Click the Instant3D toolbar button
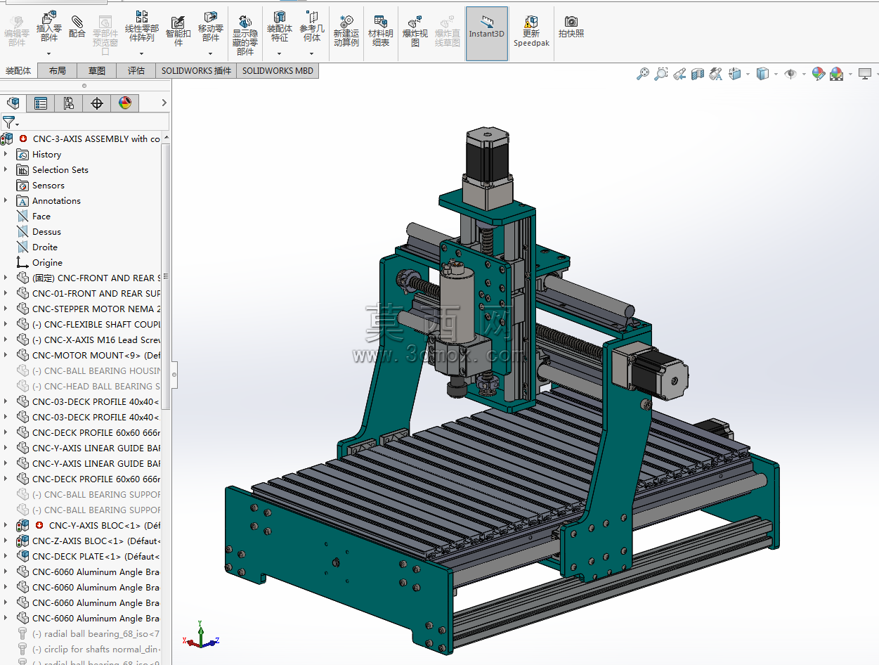 click(486, 34)
